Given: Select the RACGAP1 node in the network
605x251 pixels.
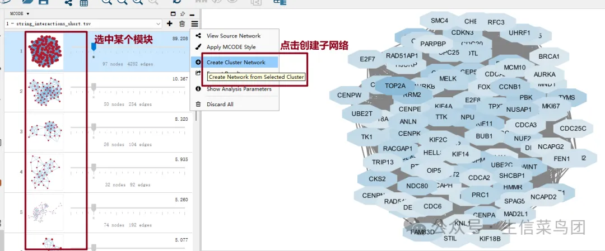Looking at the screenshot, I should click(397, 148).
